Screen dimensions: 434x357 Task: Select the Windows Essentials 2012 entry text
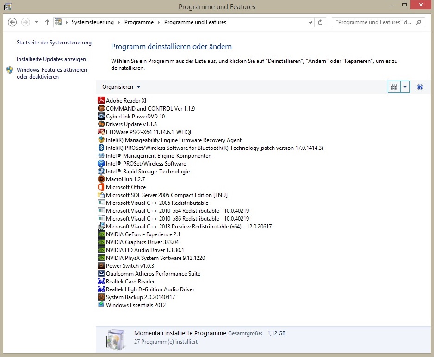pyautogui.click(x=136, y=305)
